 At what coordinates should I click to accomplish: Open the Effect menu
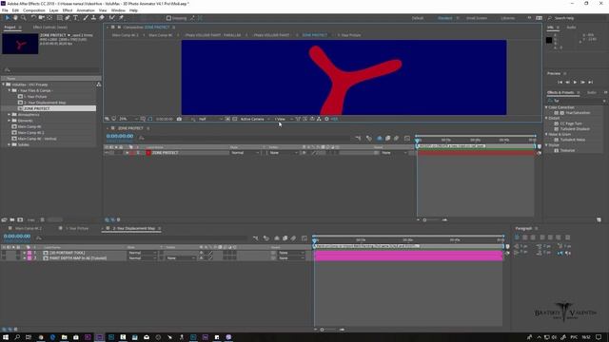[68, 10]
